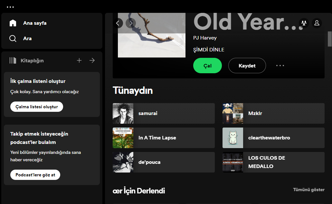Click the cat cover of clearthewaterbro
Viewport: 332px width, 204px height.
233,138
